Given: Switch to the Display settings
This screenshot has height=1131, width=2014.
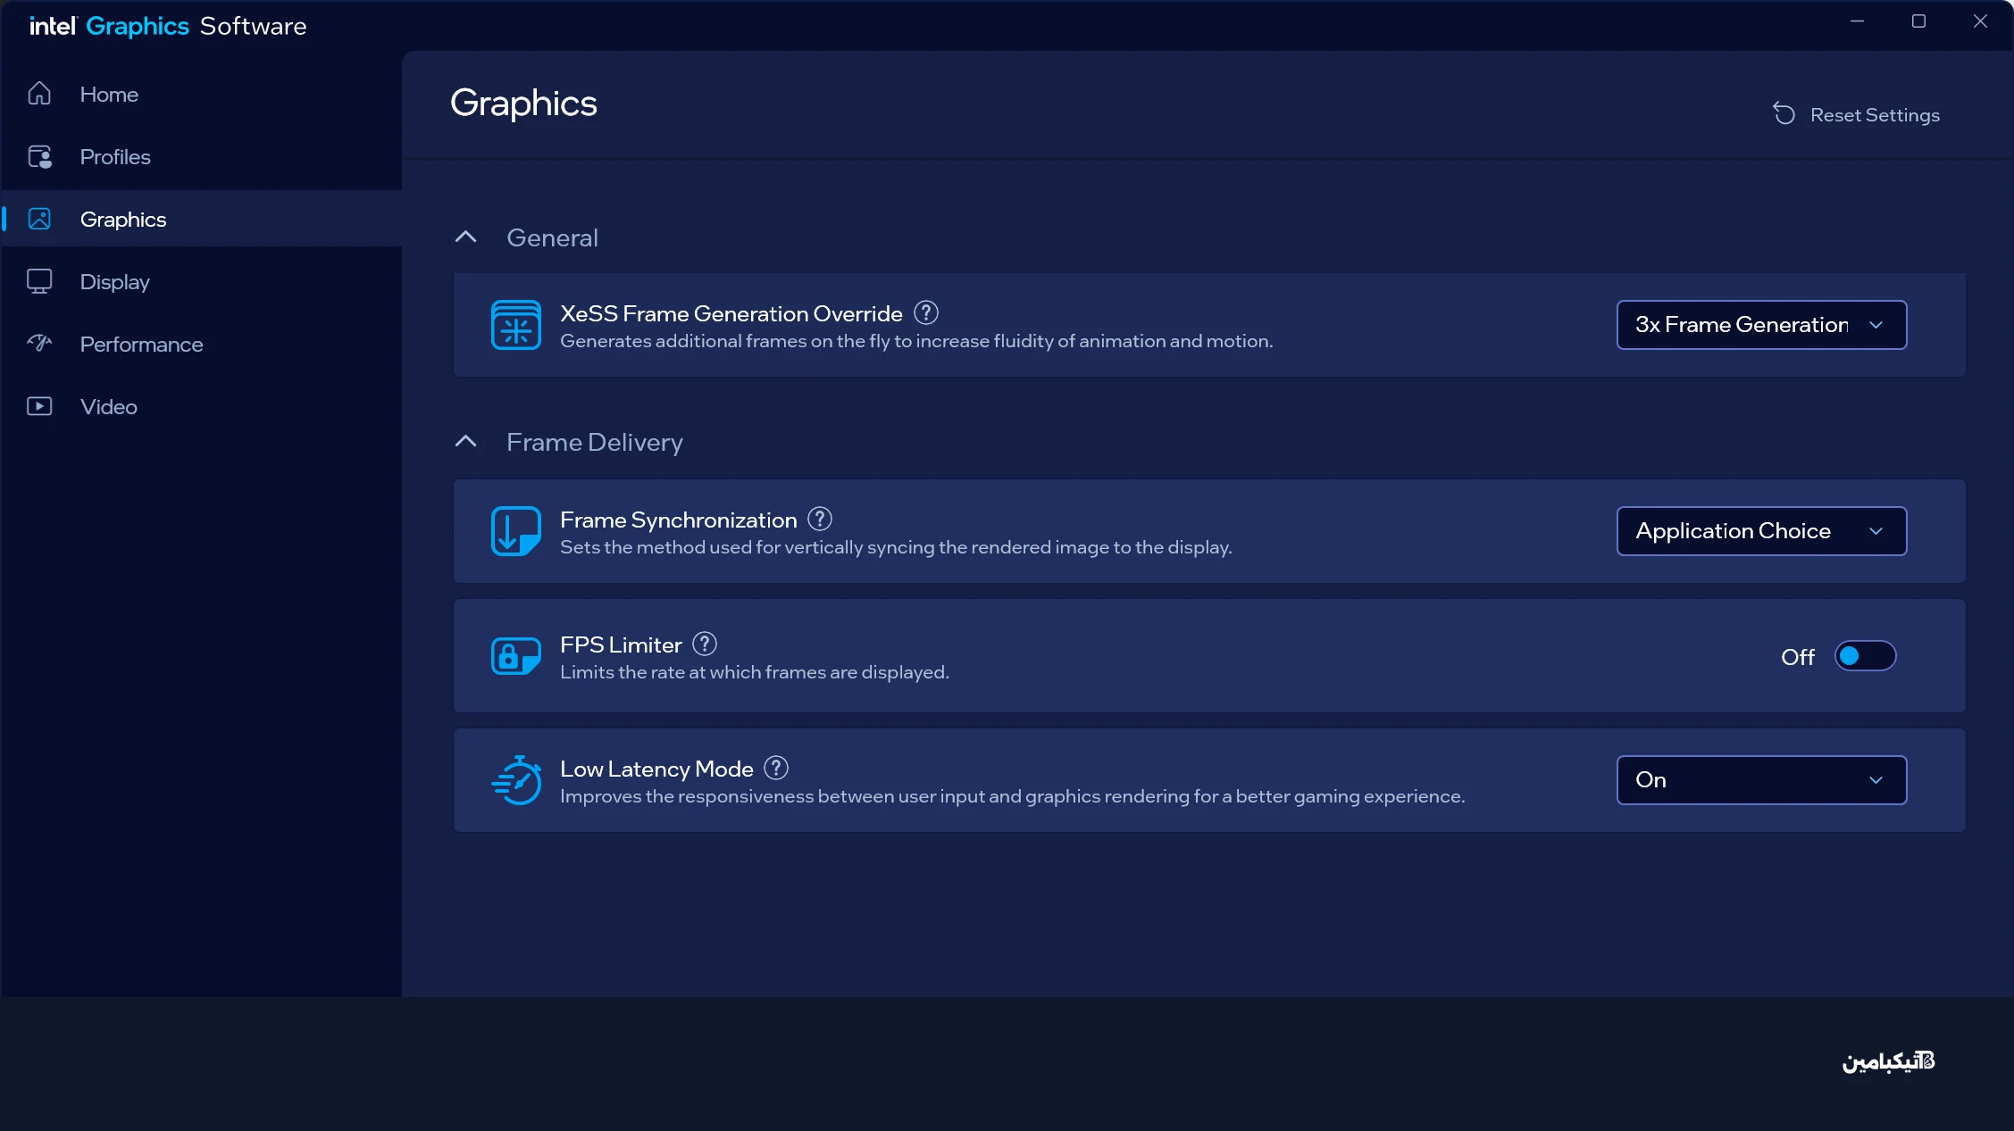Looking at the screenshot, I should click(114, 282).
